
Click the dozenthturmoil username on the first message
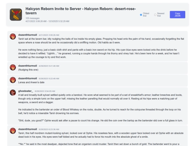pyautogui.click(x=27, y=35)
